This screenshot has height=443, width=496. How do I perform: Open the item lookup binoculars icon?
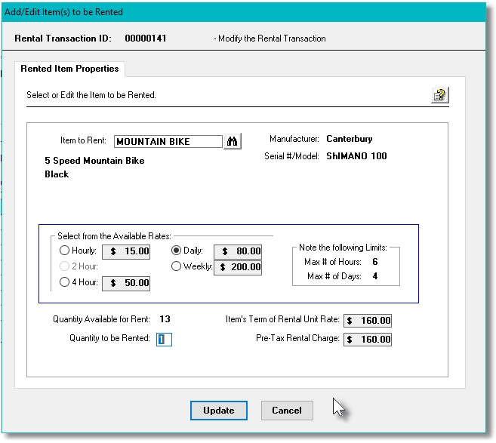click(x=233, y=141)
